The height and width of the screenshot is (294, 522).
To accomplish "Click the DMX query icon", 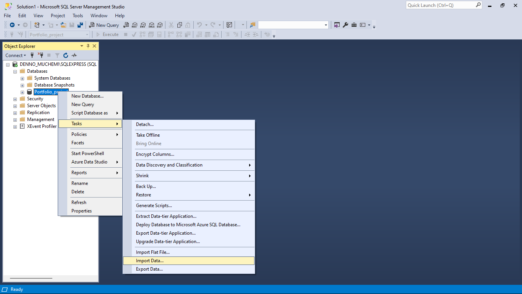I will (x=143, y=25).
